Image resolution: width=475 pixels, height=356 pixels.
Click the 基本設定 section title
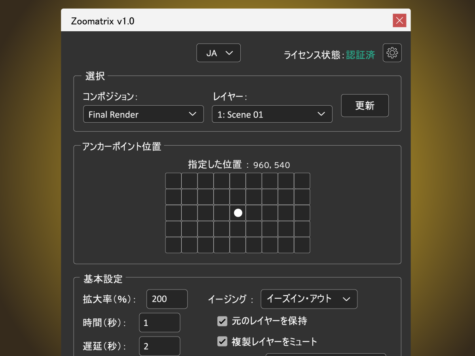point(103,279)
